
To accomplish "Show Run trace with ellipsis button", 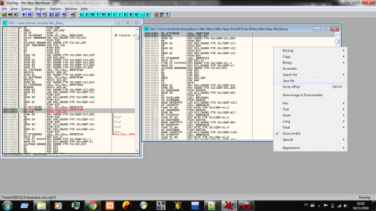I will click(142, 14).
